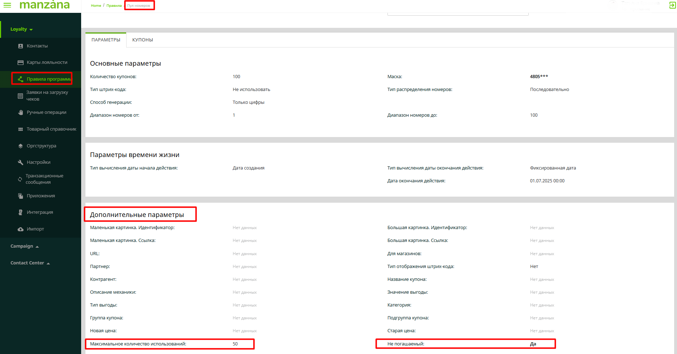677x354 pixels.
Task: Open Правила программы in sidebar
Action: 48,79
